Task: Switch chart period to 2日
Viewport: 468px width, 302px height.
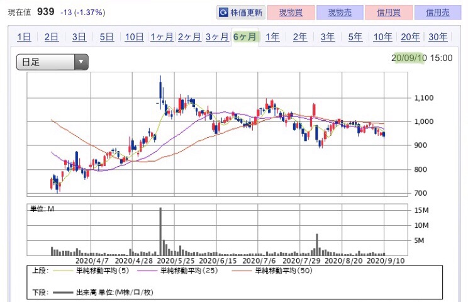Action: pos(52,37)
